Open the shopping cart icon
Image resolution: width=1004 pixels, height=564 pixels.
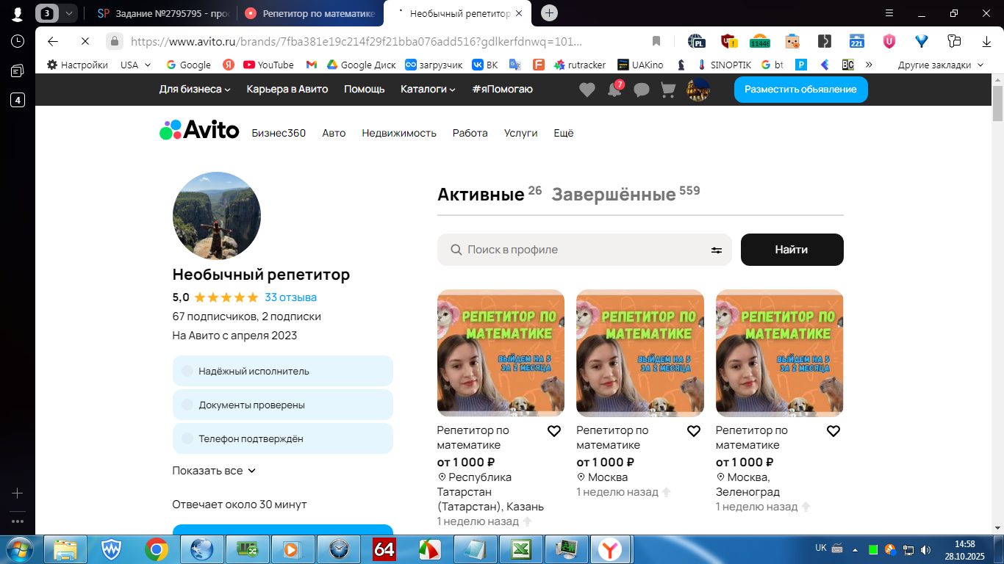(668, 90)
